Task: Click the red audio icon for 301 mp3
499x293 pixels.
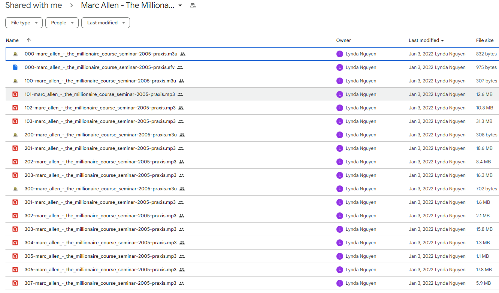Action: (15, 202)
